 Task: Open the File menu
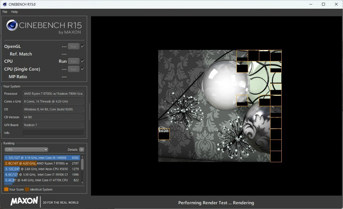tap(5, 12)
